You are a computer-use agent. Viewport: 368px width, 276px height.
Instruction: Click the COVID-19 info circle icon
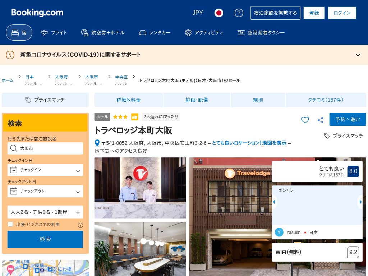point(10,55)
